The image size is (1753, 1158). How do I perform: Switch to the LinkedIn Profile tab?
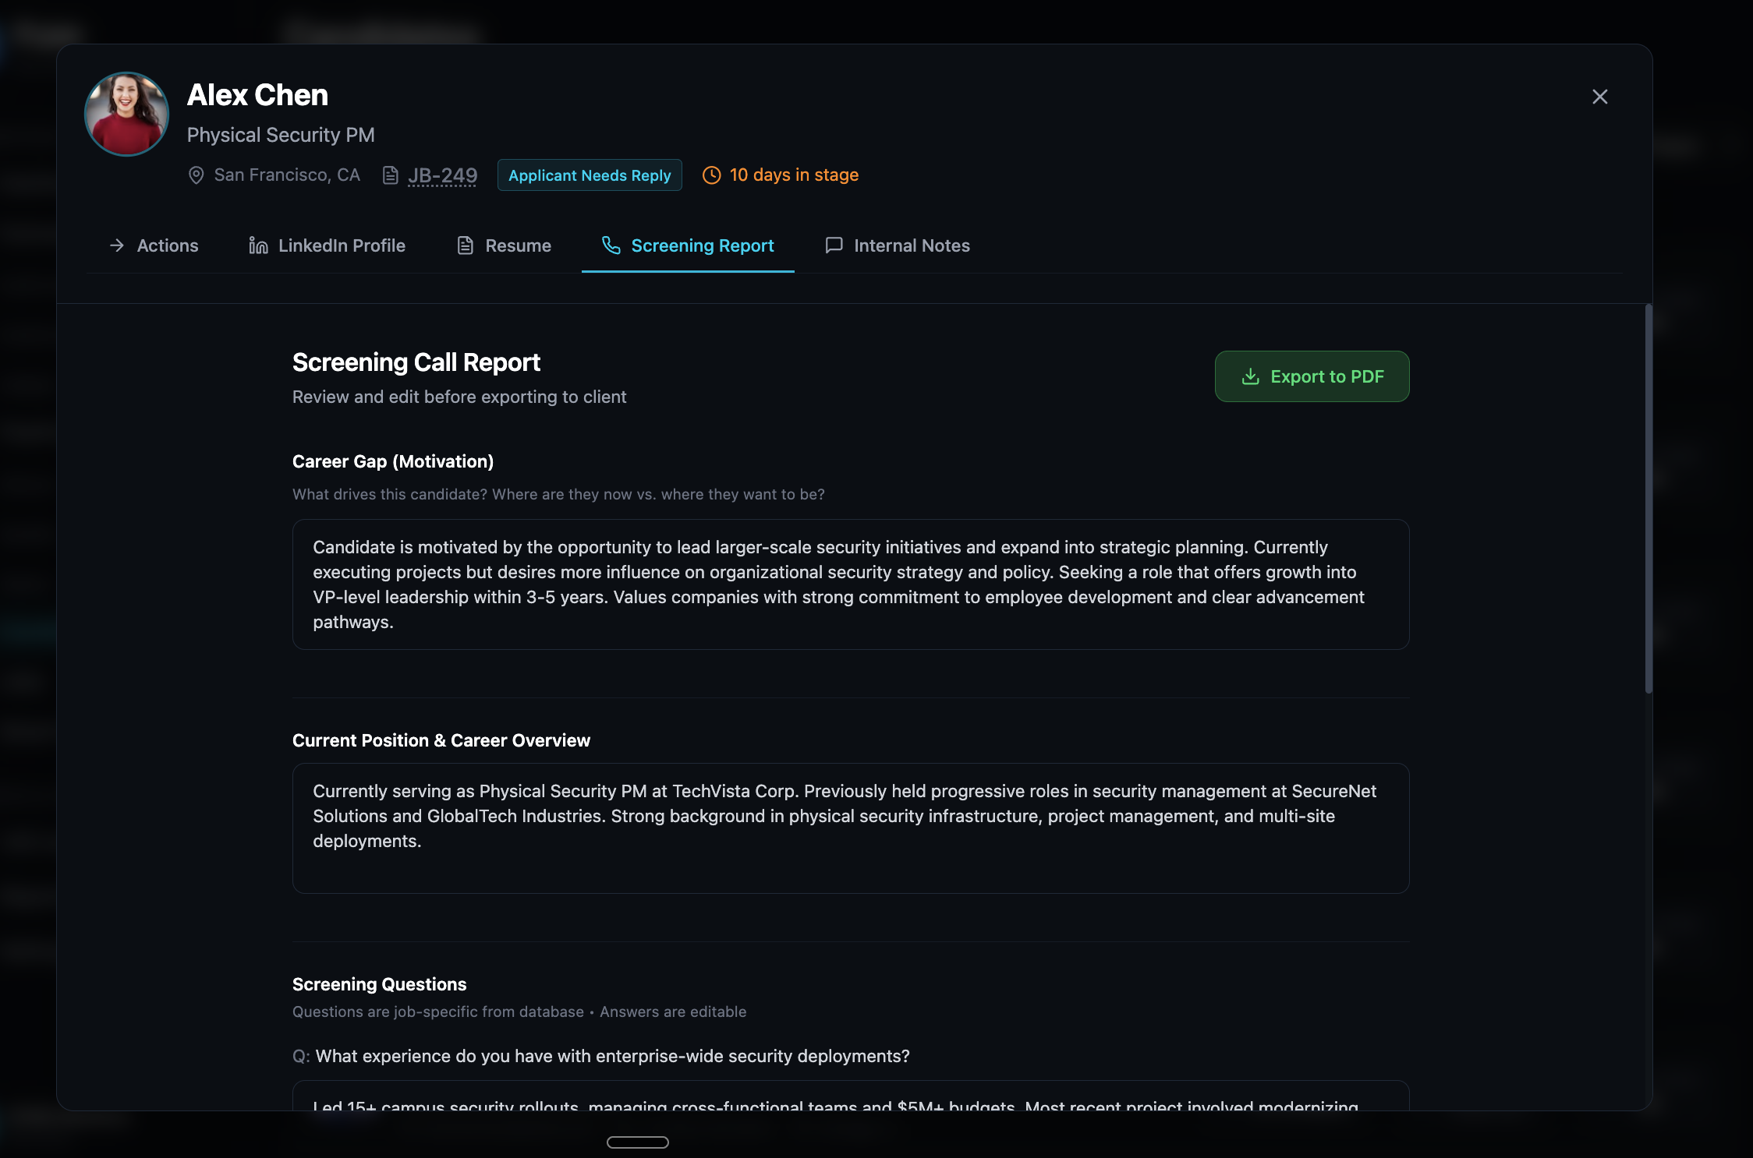(327, 245)
